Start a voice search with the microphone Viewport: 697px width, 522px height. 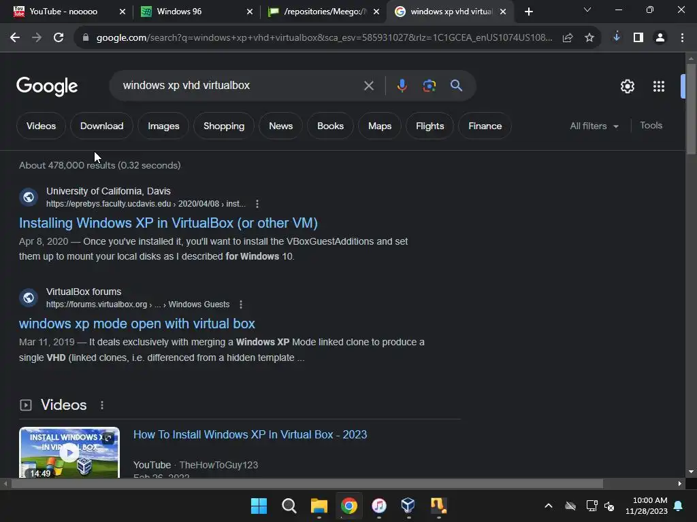[x=402, y=85]
